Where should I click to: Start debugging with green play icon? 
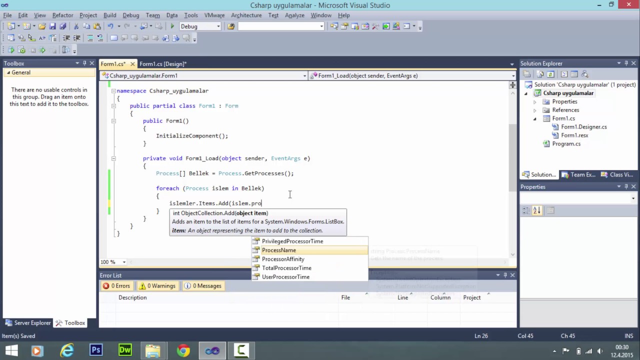[x=172, y=26]
